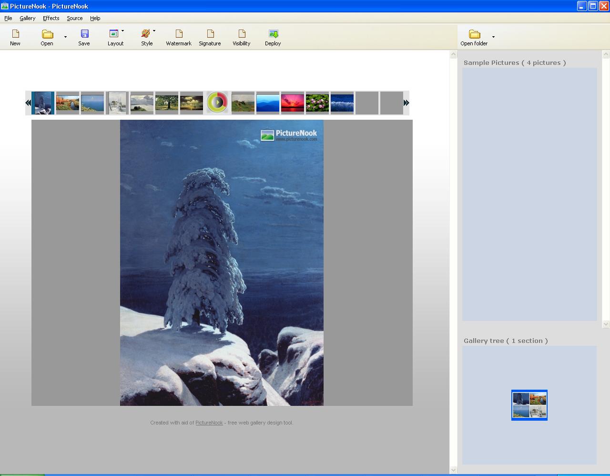Click the PictureNook link in footer
The width and height of the screenshot is (610, 476).
point(209,423)
